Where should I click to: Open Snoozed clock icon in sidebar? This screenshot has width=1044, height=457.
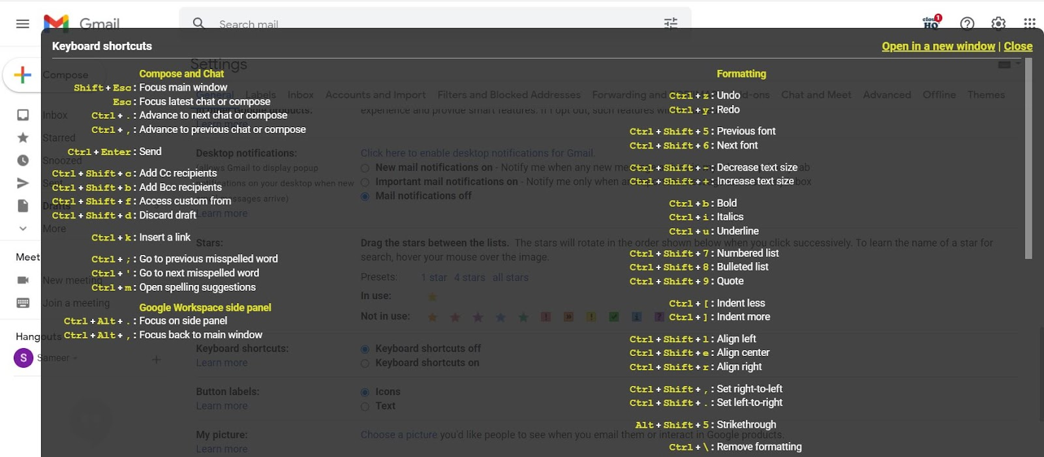pyautogui.click(x=23, y=160)
